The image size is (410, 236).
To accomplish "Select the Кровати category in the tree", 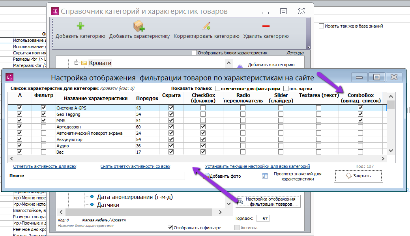I will pyautogui.click(x=100, y=63).
